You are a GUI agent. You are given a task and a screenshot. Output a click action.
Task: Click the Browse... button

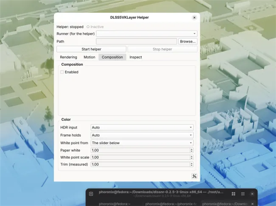188,41
